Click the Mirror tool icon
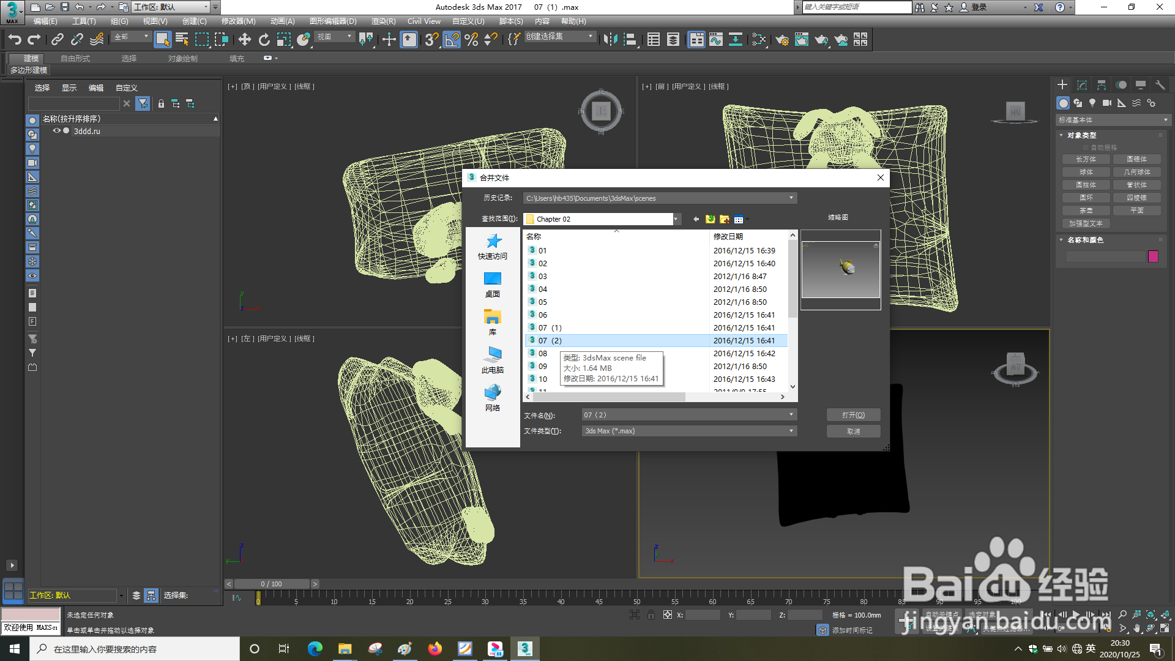Image resolution: width=1175 pixels, height=661 pixels. click(610, 40)
